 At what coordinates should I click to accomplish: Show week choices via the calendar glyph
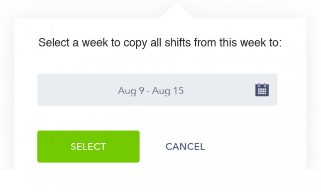click(262, 90)
